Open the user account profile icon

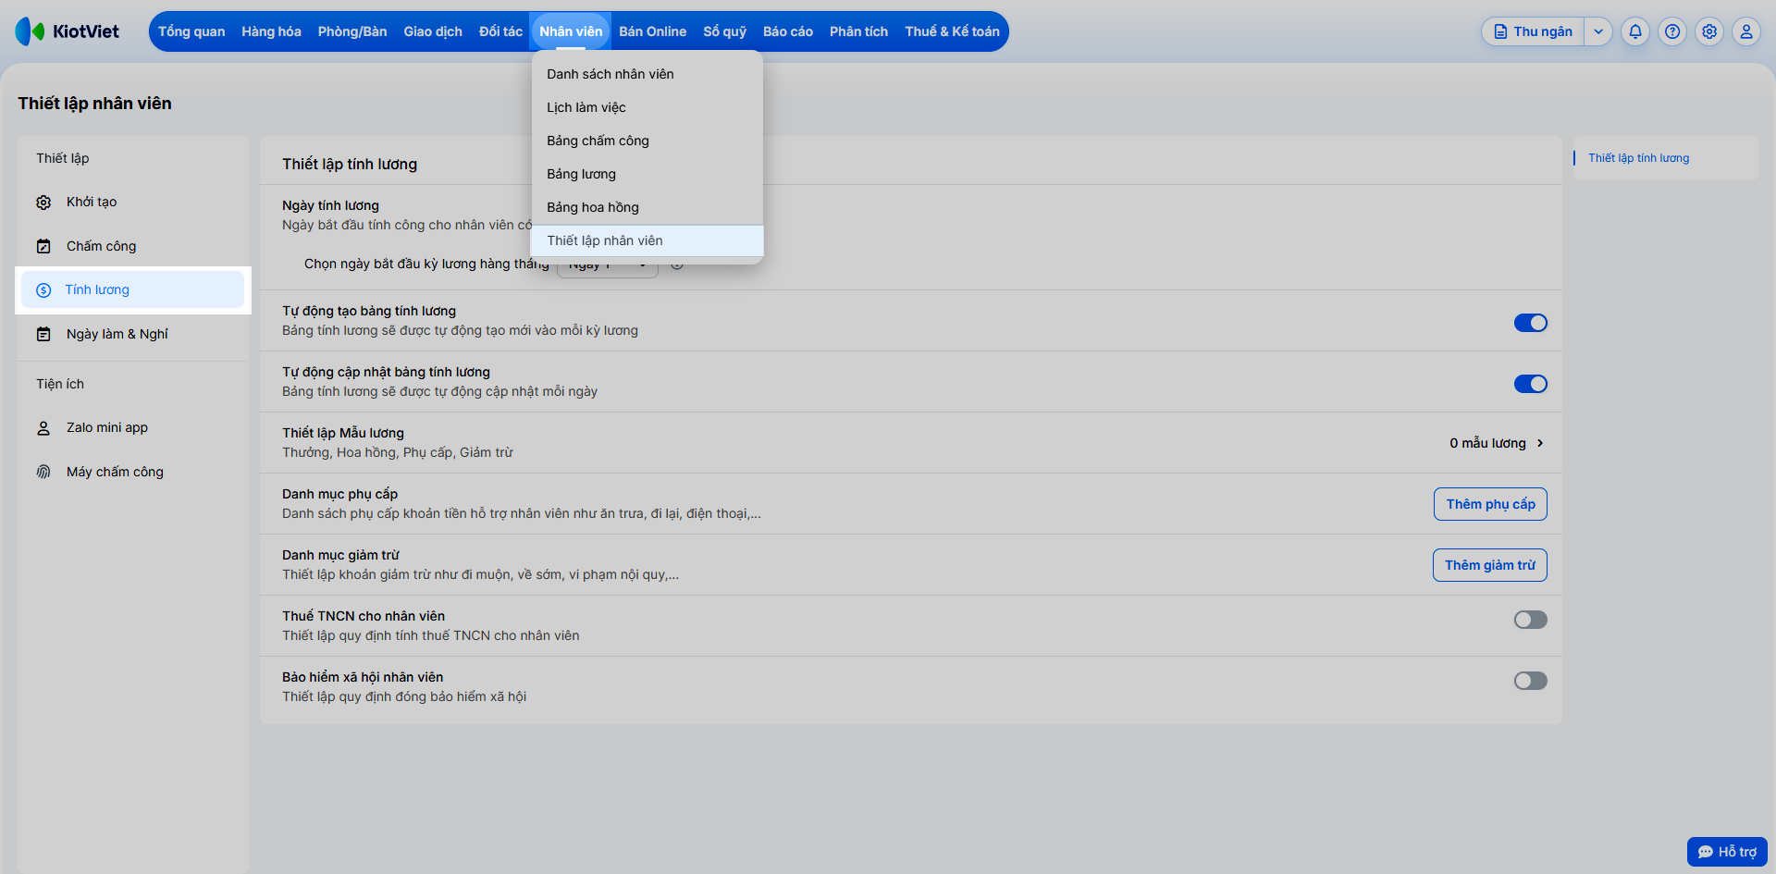pyautogui.click(x=1746, y=31)
